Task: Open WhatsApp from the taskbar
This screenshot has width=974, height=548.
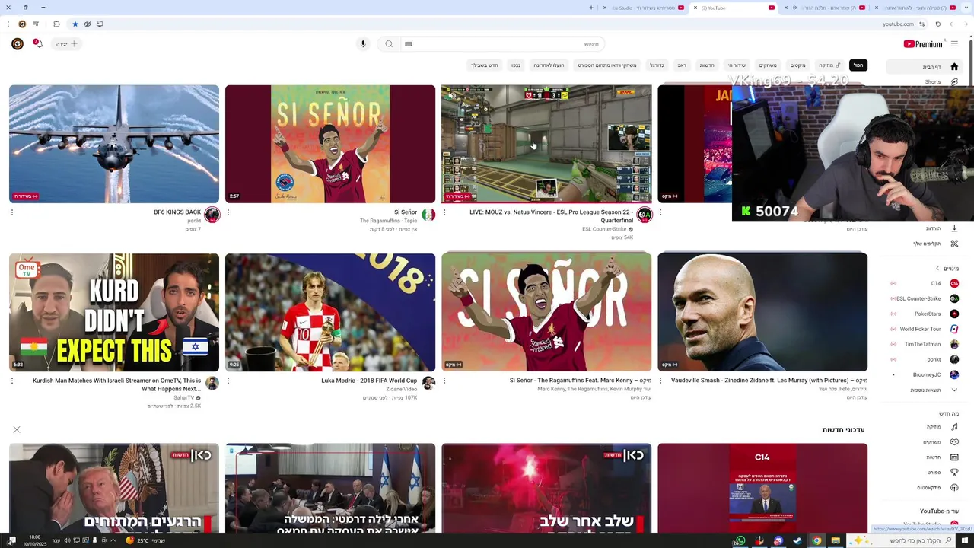Action: (740, 540)
